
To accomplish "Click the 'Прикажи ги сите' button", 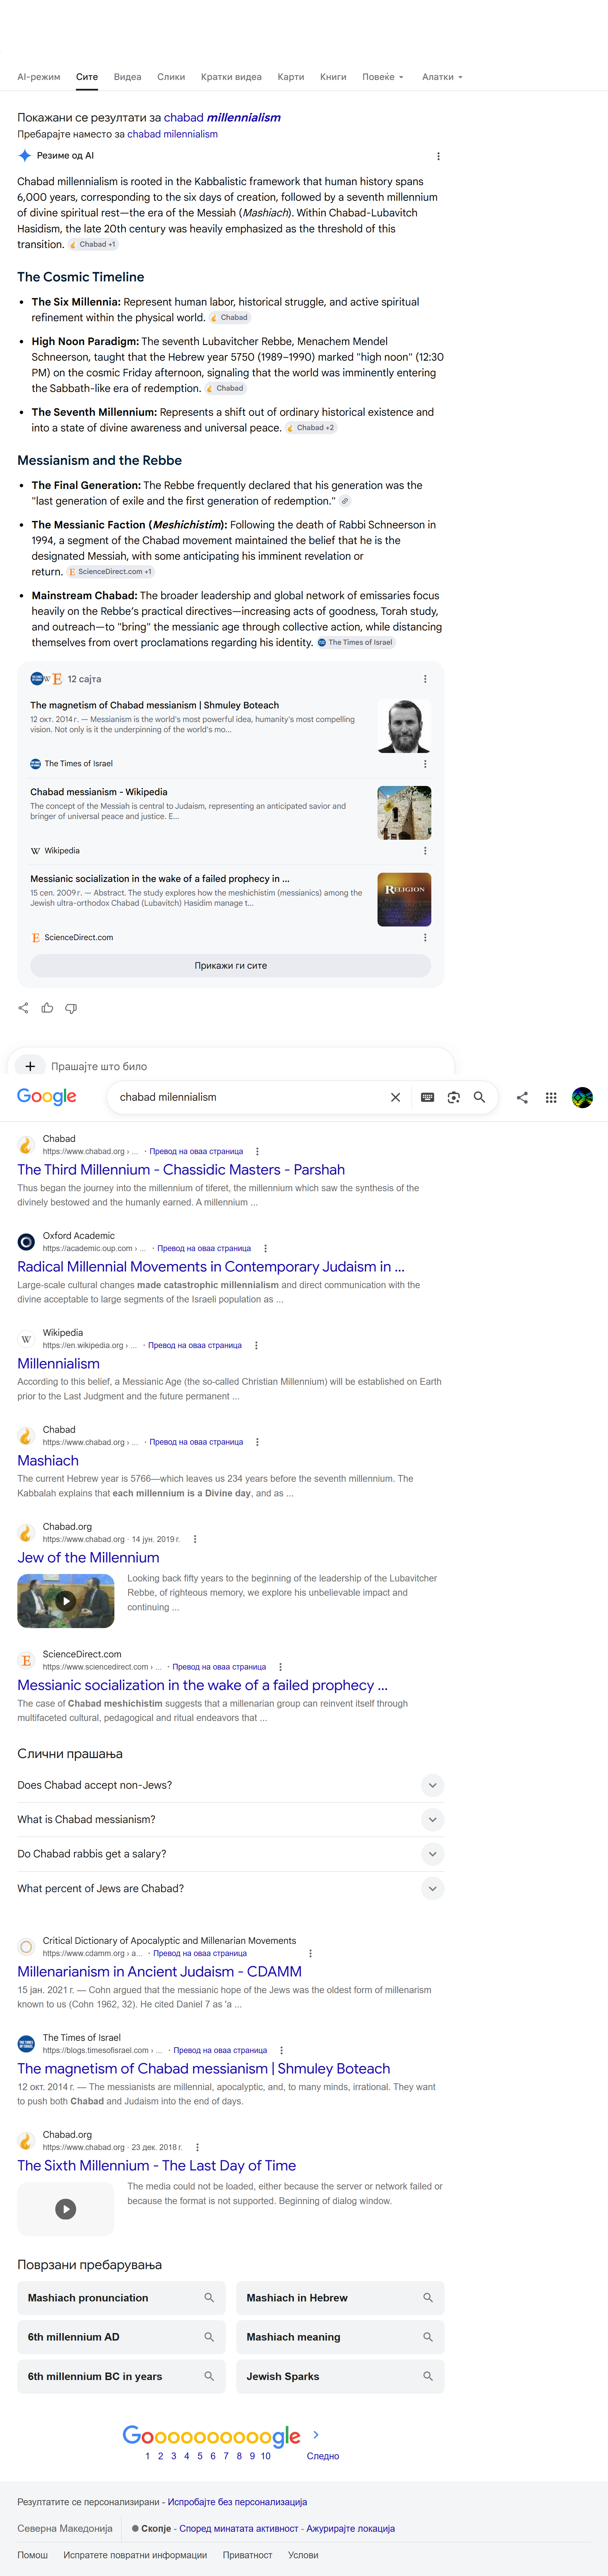I will (x=231, y=966).
